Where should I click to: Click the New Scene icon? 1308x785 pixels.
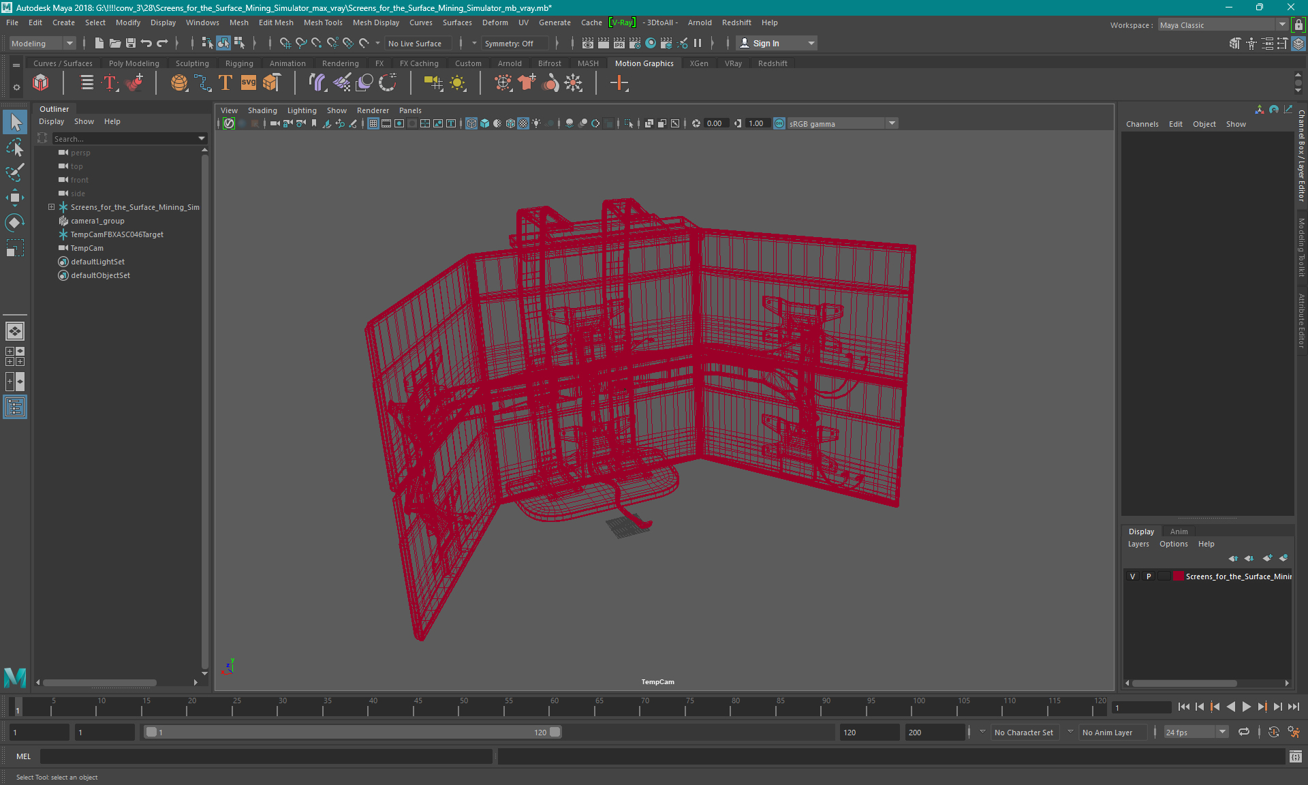point(99,43)
